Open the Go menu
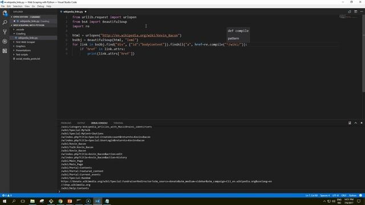This screenshot has width=365, height=205. (x=34, y=6)
